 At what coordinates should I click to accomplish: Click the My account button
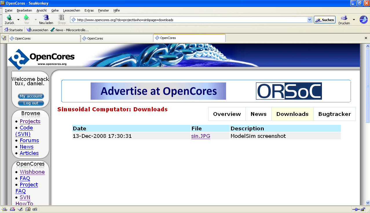coord(31,96)
